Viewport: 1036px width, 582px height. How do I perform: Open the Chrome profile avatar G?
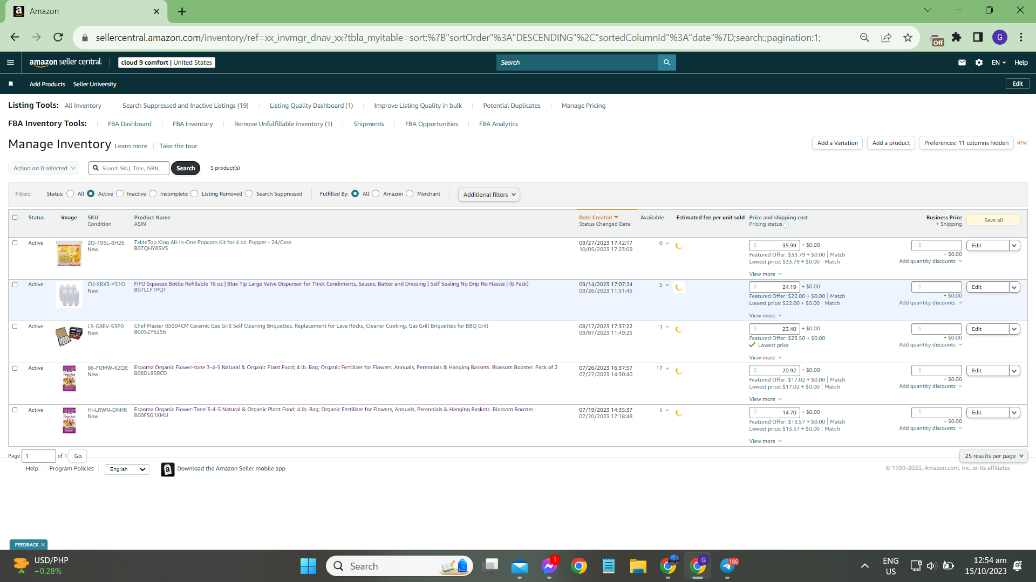click(1000, 37)
